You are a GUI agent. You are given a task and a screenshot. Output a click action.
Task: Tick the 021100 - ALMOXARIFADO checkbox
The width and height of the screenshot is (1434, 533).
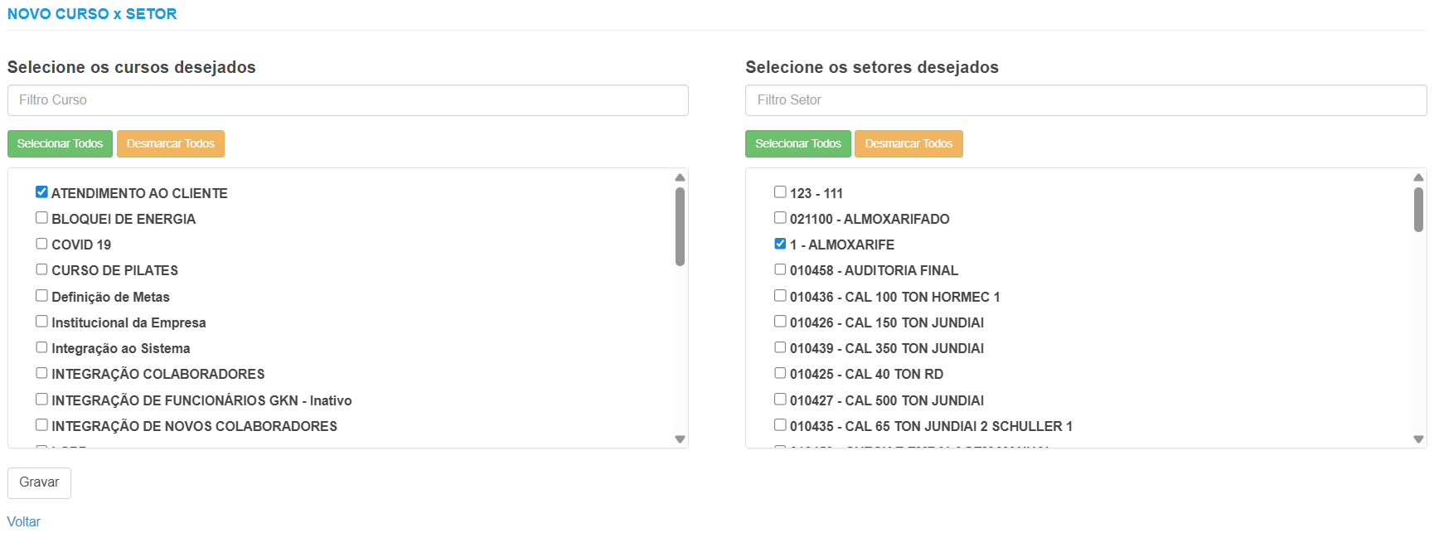coord(780,218)
